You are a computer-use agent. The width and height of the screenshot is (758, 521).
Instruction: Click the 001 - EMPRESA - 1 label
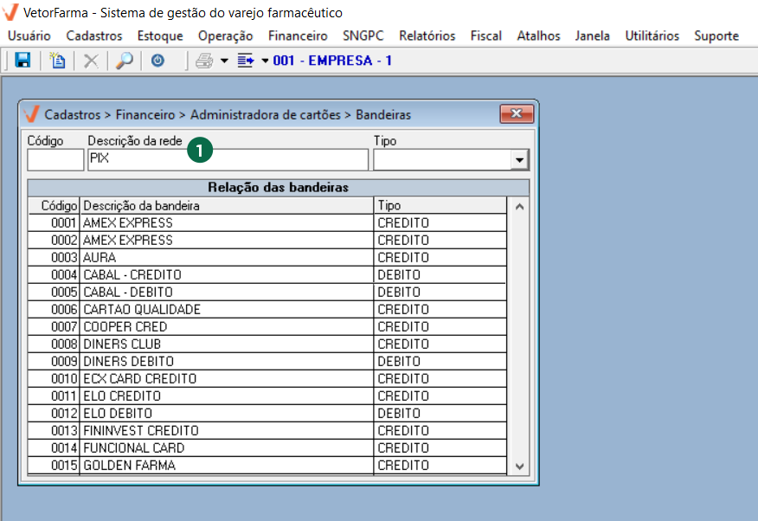(332, 61)
